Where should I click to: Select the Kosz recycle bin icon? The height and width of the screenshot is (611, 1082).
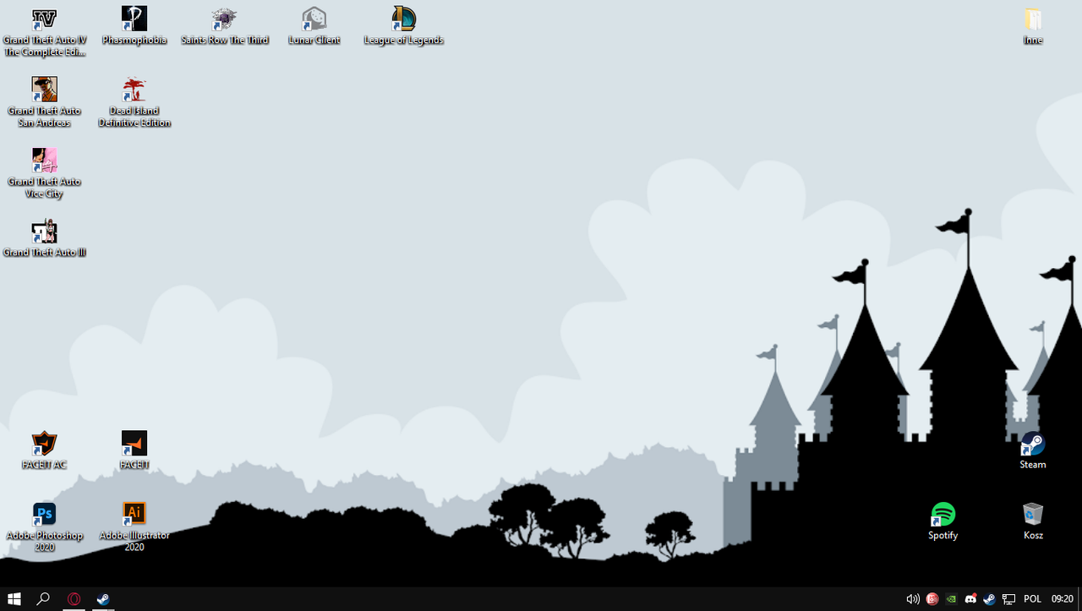point(1033,521)
